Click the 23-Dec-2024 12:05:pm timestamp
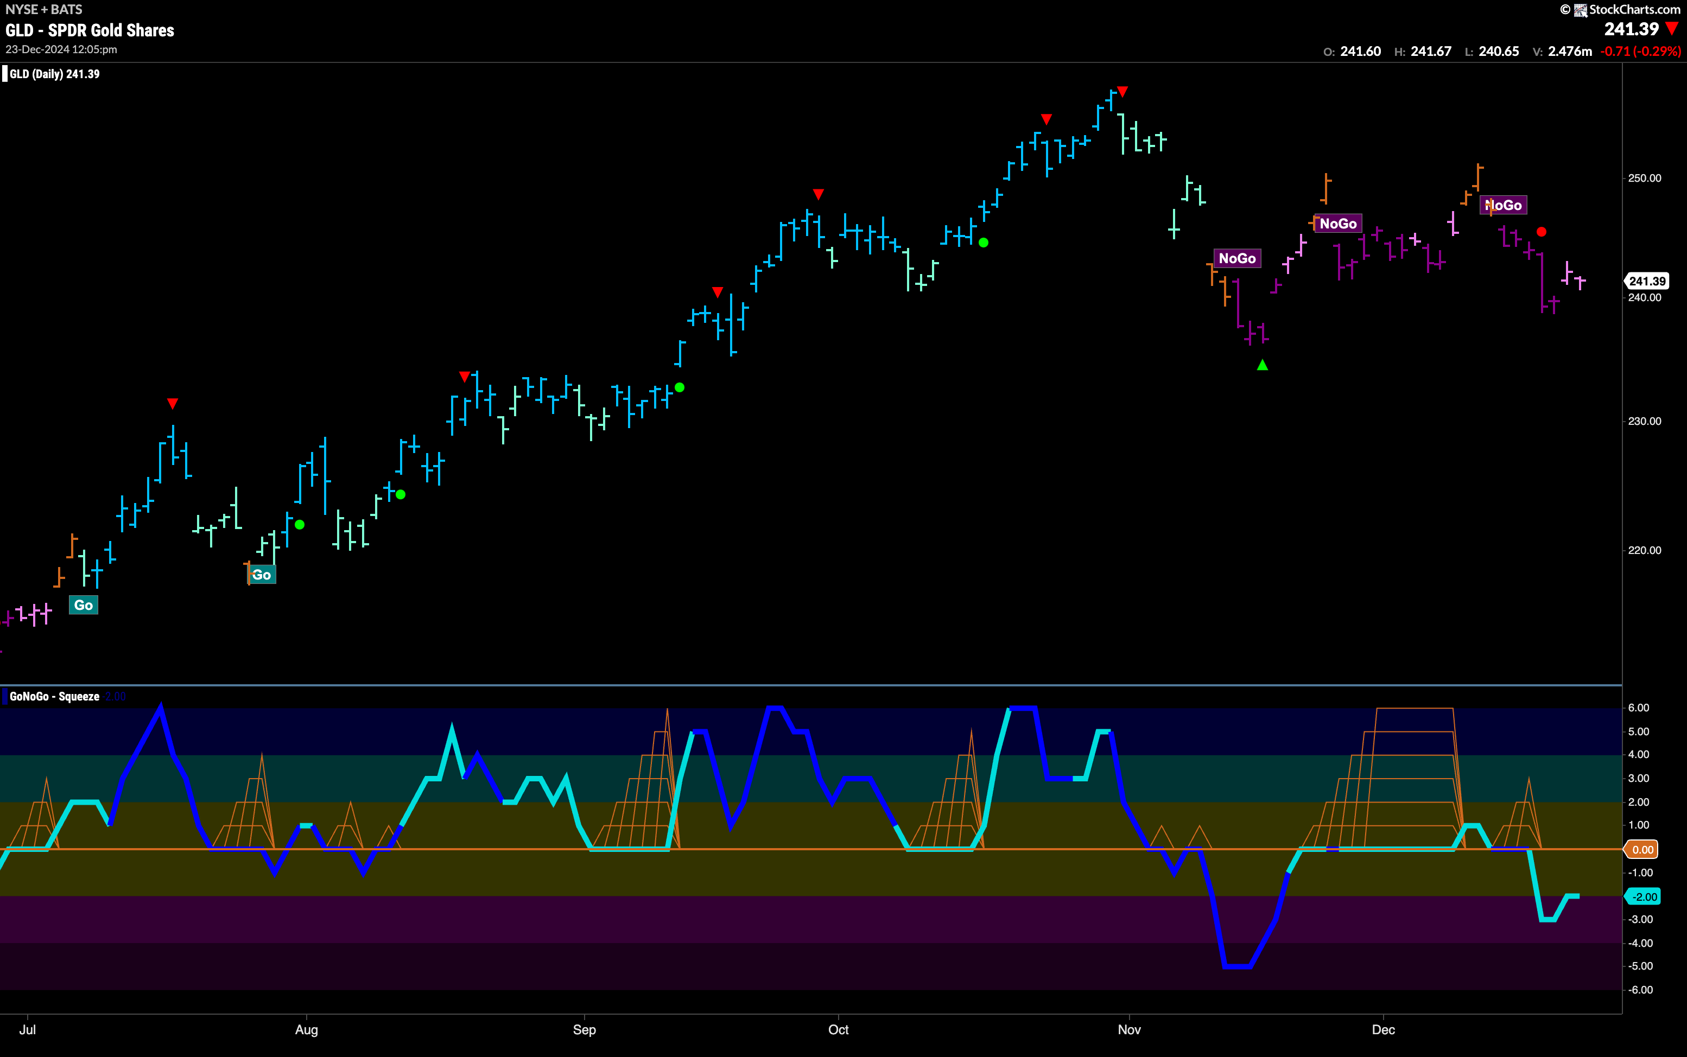 [x=61, y=49]
